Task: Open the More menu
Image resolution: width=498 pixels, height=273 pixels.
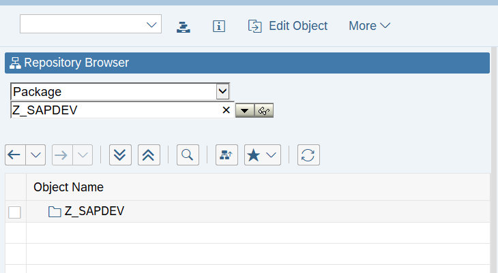Action: (369, 26)
